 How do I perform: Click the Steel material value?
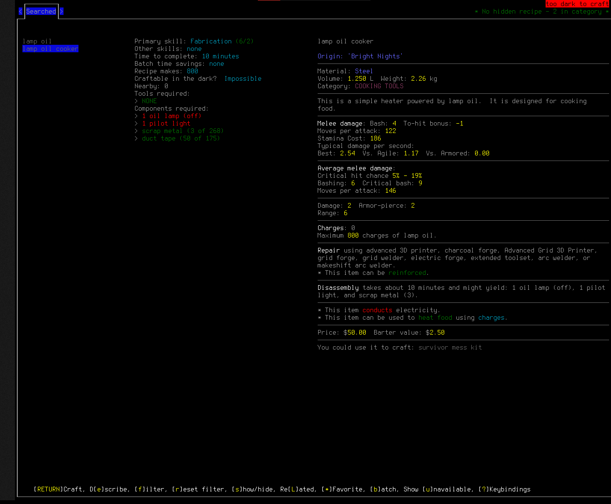point(364,71)
